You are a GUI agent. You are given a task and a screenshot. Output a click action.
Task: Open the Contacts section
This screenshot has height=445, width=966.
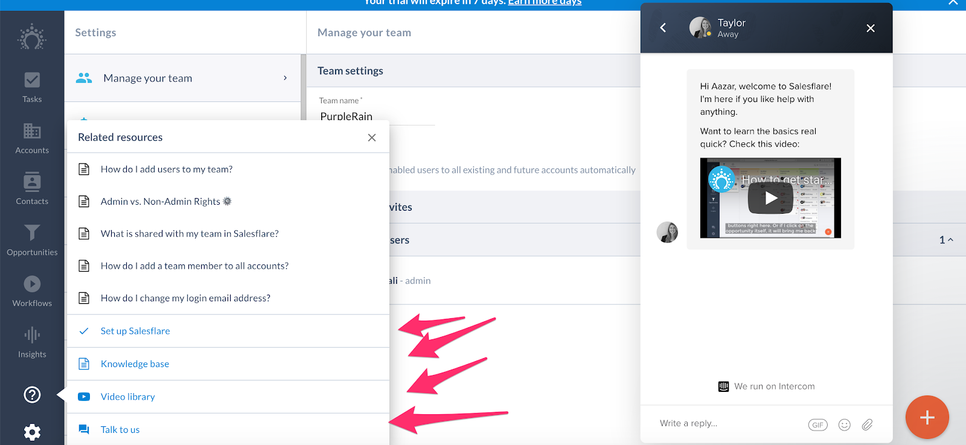[32, 189]
